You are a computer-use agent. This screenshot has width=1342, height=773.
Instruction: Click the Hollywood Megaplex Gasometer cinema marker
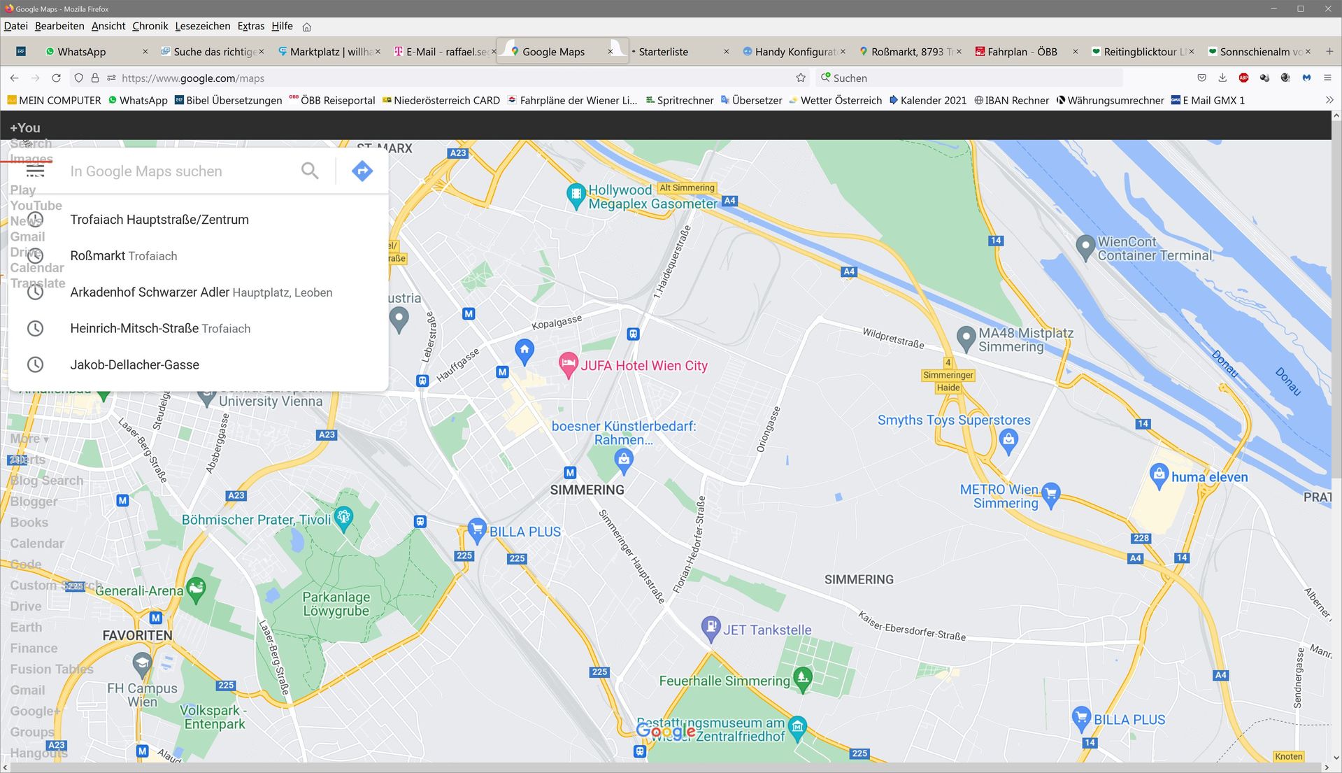576,194
